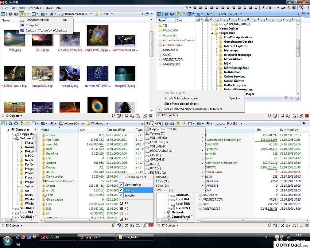Click the Windows Start orb

click(7, 240)
